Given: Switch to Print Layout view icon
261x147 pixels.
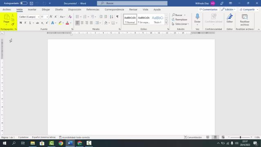Looking at the screenshot, I should (x=215, y=137).
